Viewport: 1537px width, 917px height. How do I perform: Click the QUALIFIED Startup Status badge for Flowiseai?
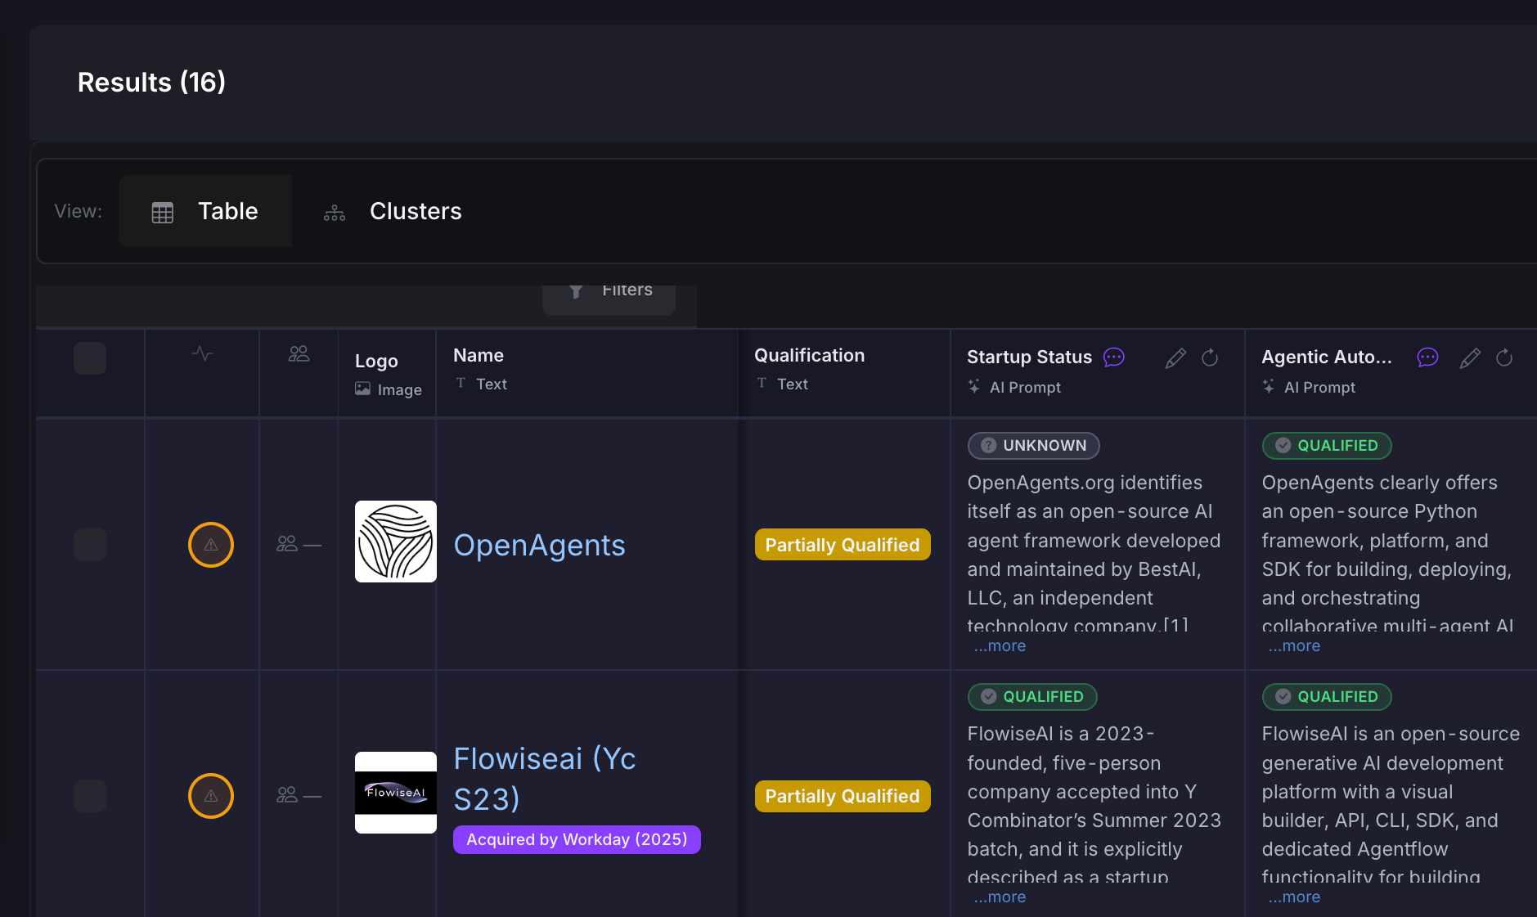click(x=1032, y=697)
